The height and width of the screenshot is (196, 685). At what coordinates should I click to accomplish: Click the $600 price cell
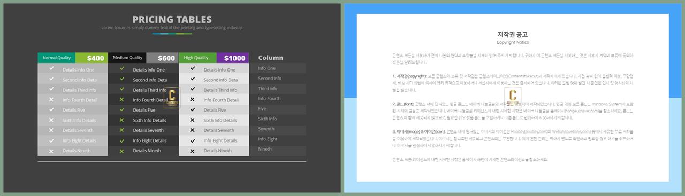162,58
